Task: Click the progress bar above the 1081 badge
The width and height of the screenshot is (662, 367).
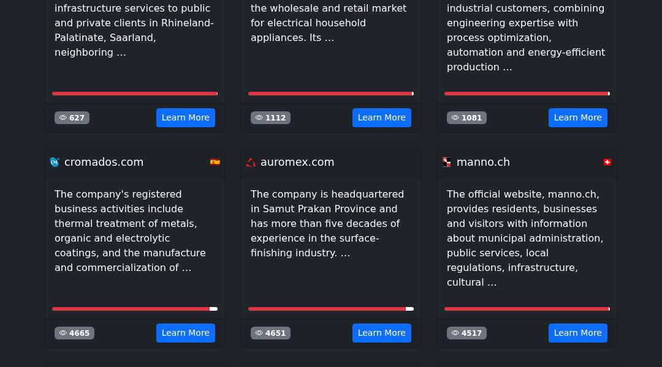Action: (x=527, y=94)
